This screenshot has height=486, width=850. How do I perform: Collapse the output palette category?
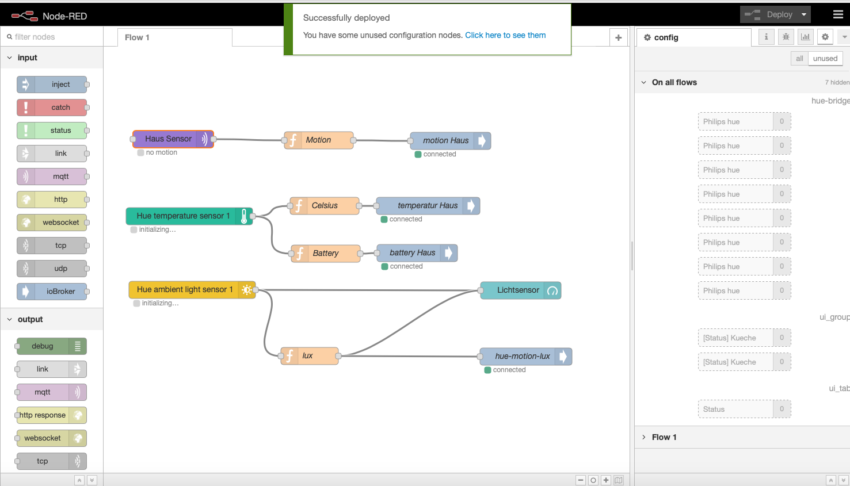(x=52, y=319)
